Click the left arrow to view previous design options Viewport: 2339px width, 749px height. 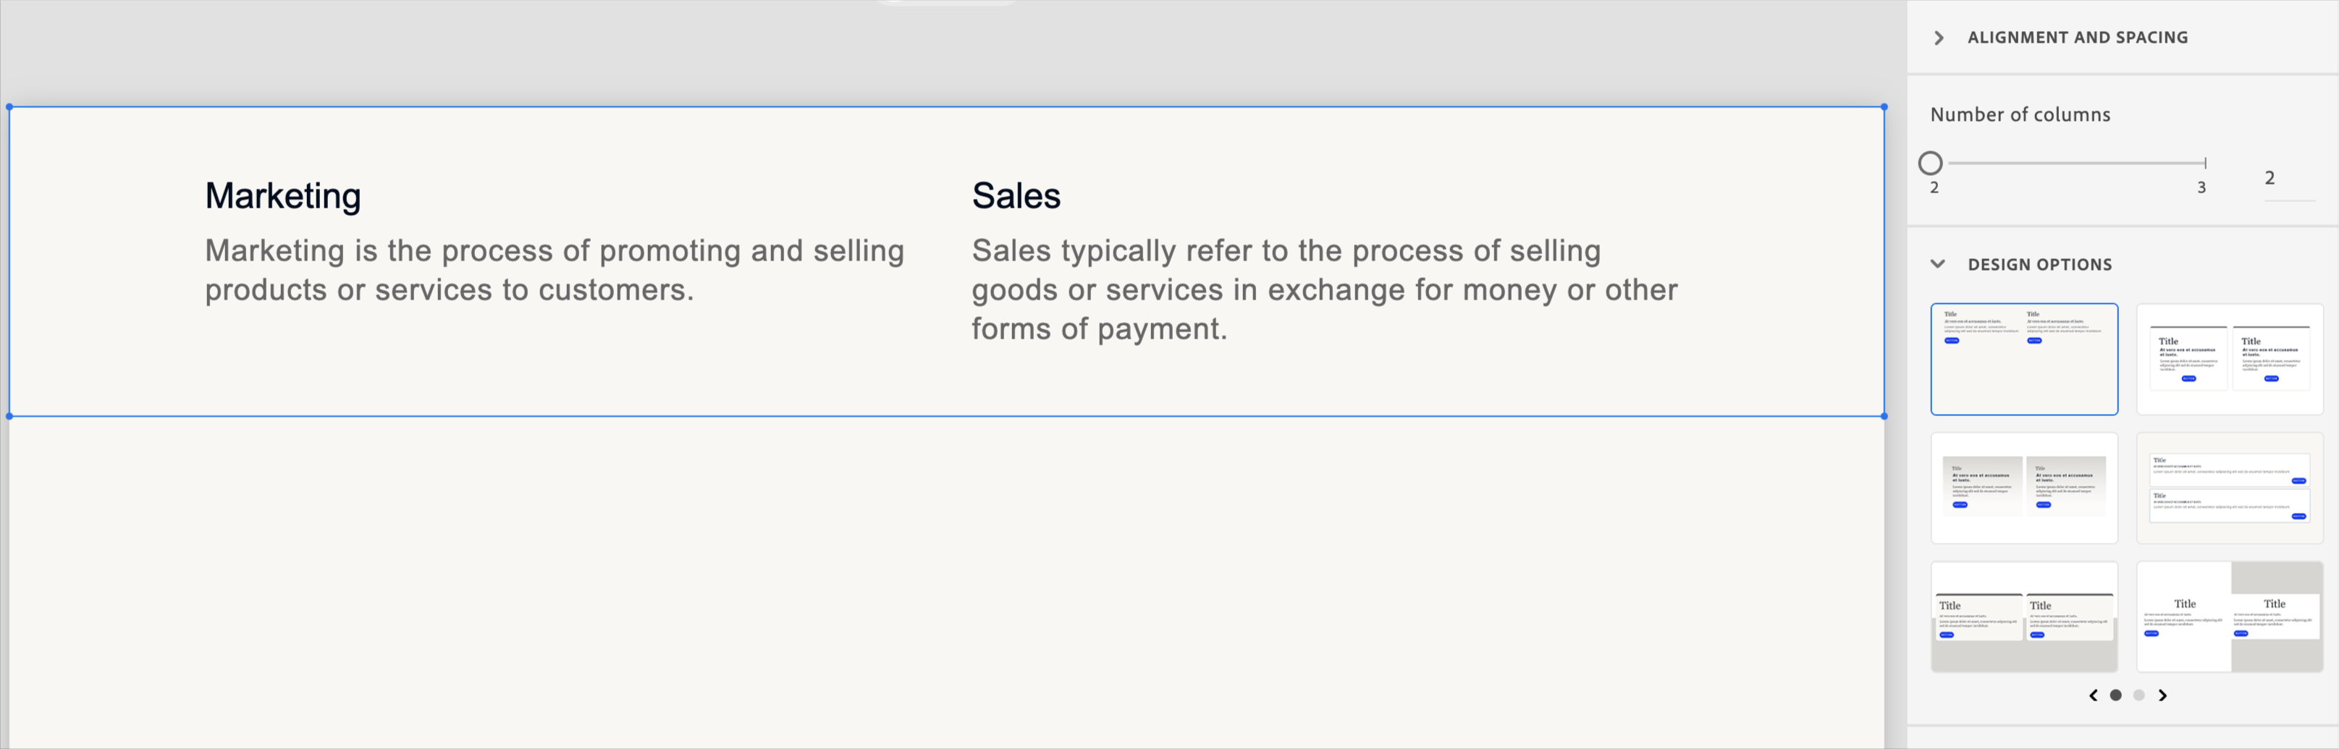pyautogui.click(x=2093, y=695)
